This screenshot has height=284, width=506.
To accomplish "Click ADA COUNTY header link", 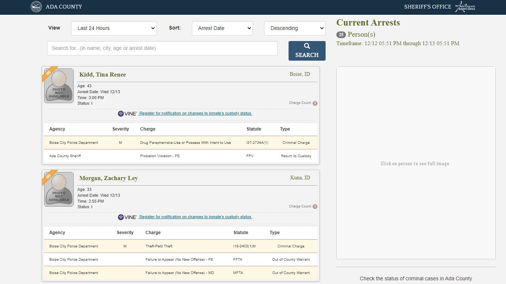I will (64, 7).
